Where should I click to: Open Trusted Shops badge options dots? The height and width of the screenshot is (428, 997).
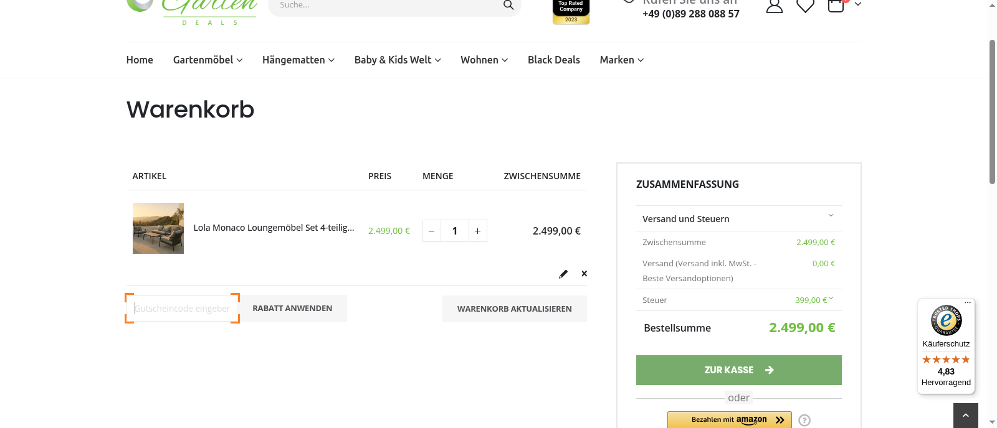(x=968, y=303)
